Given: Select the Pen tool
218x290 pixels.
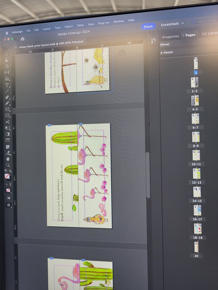Looking at the screenshot, I should pos(7,97).
